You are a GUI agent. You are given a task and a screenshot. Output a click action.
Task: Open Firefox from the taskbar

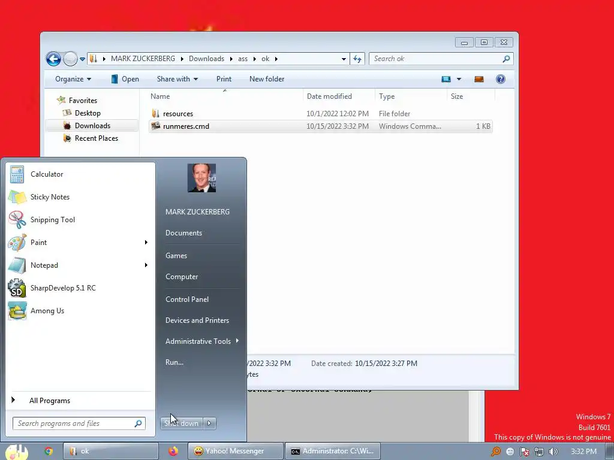173,452
